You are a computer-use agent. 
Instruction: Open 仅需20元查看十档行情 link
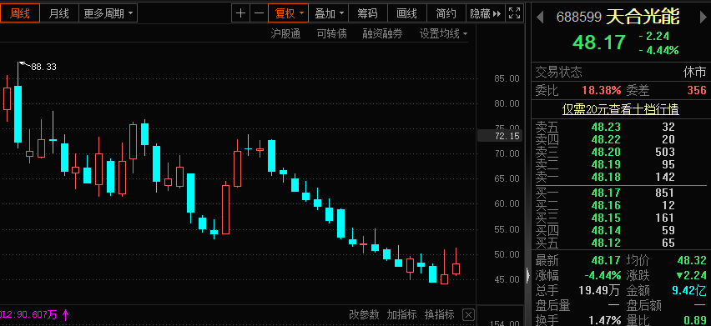[620, 109]
